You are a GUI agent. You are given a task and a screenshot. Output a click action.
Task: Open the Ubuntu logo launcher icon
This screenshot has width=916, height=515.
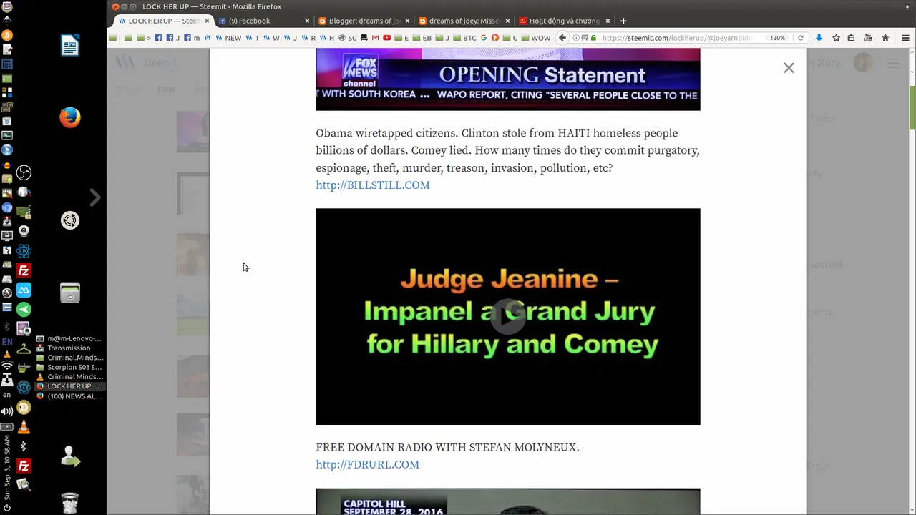pos(69,220)
